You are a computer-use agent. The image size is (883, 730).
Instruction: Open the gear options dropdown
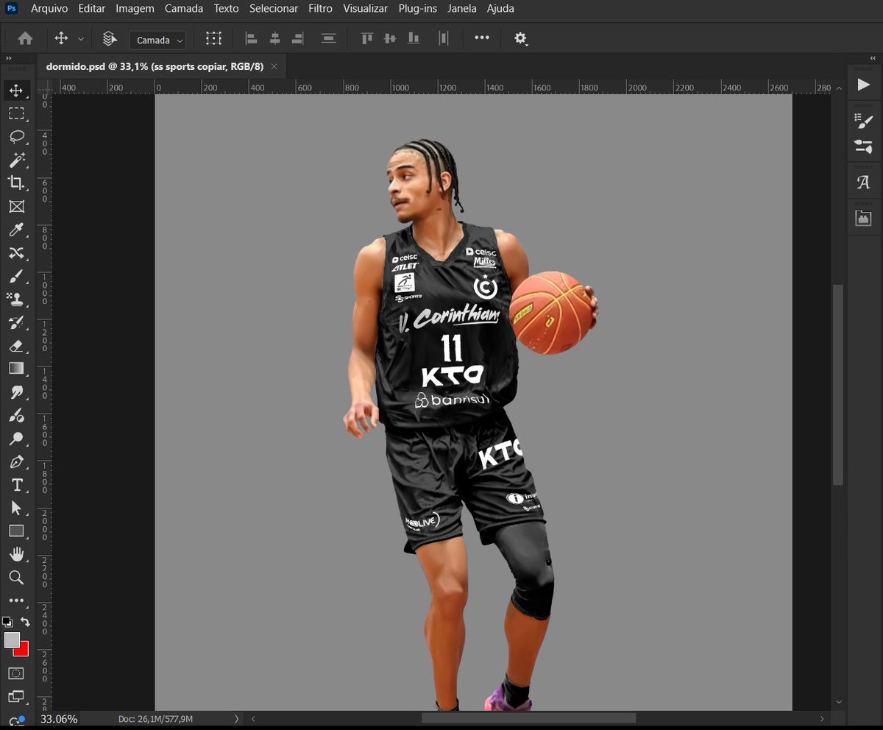[x=521, y=38]
